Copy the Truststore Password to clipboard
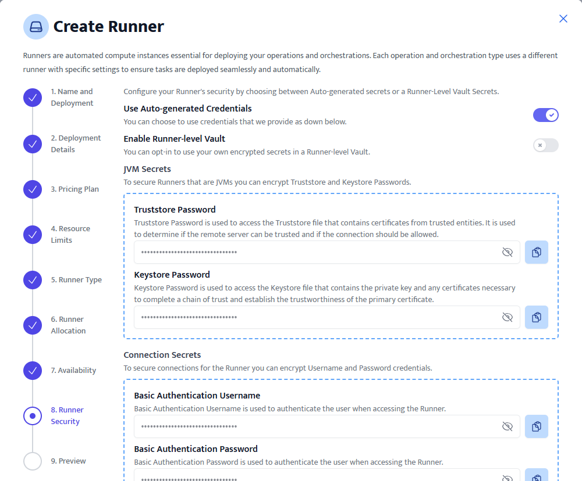 pyautogui.click(x=536, y=252)
